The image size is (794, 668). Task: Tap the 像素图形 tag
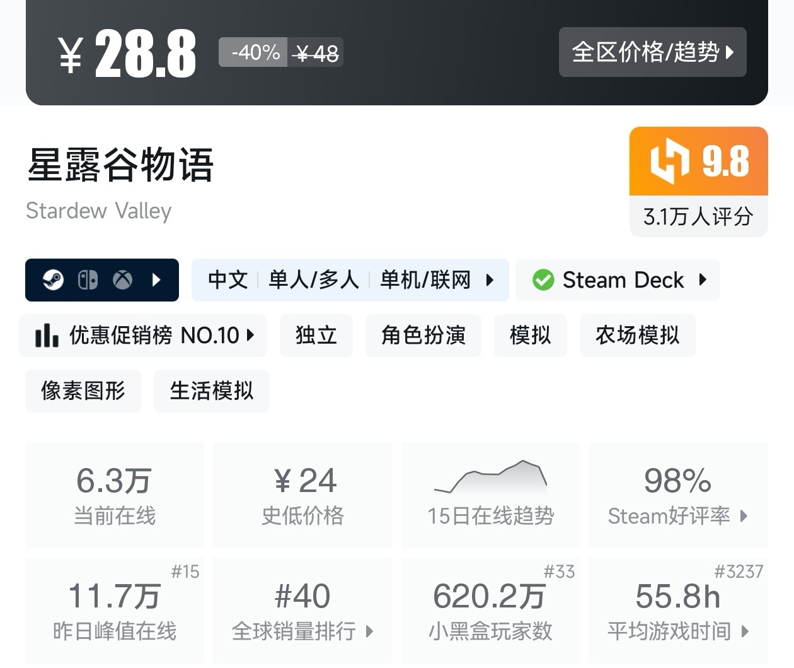coord(83,390)
